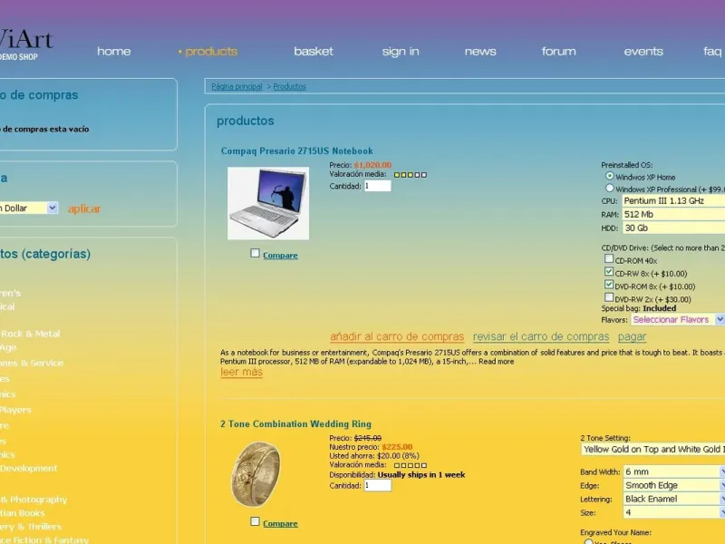Open the Christian Books category link
The width and height of the screenshot is (725, 544).
[x=22, y=513]
